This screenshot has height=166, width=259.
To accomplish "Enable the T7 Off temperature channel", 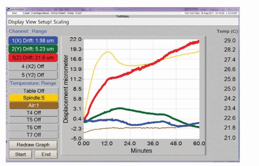I will pos(34,135).
